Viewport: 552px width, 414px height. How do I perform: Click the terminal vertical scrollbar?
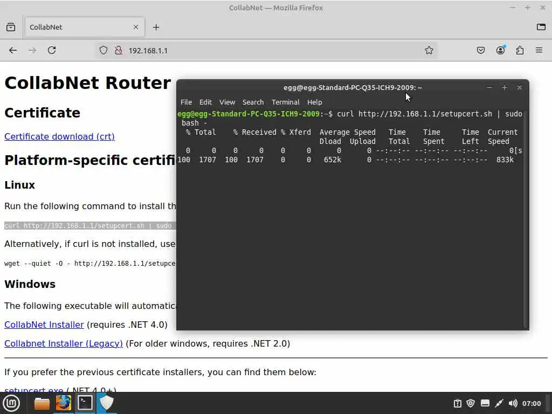526,218
